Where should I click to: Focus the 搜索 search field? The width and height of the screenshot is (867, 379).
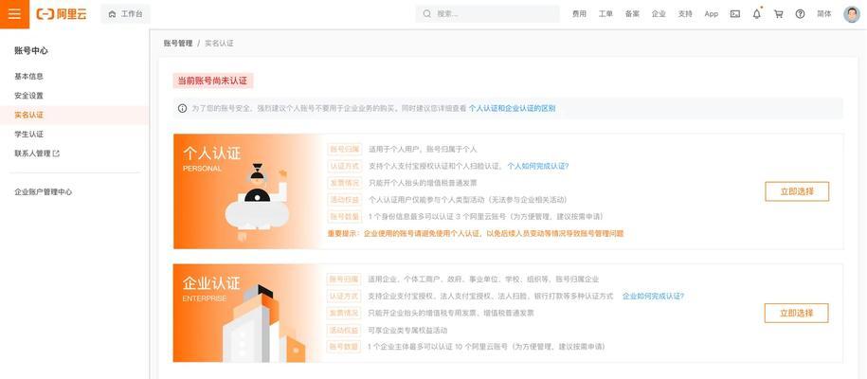click(488, 14)
